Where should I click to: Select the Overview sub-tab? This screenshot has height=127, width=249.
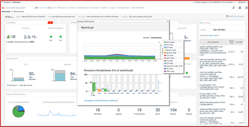tap(6, 12)
